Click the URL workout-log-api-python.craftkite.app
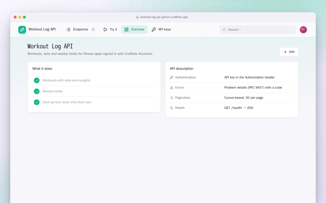 pyautogui.click(x=164, y=17)
